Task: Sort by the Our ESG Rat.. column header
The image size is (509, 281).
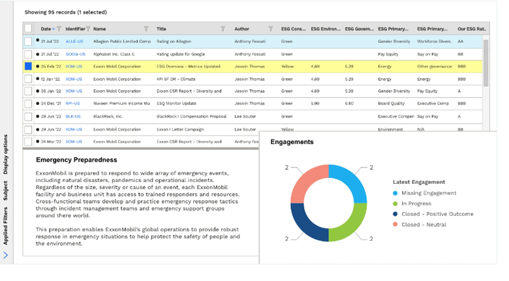Action: [x=472, y=29]
